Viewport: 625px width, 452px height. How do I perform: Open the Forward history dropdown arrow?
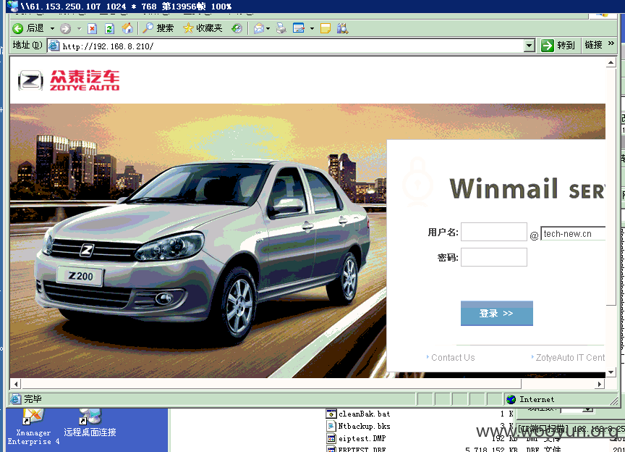click(79, 28)
